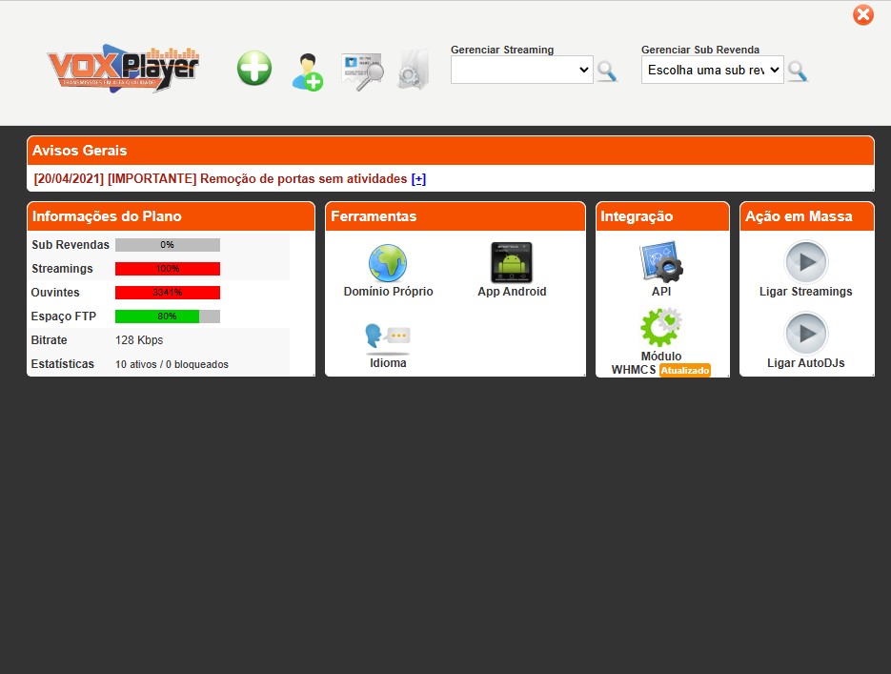
Task: Expand the Gerenciar Streaming dropdown
Action: click(x=521, y=70)
